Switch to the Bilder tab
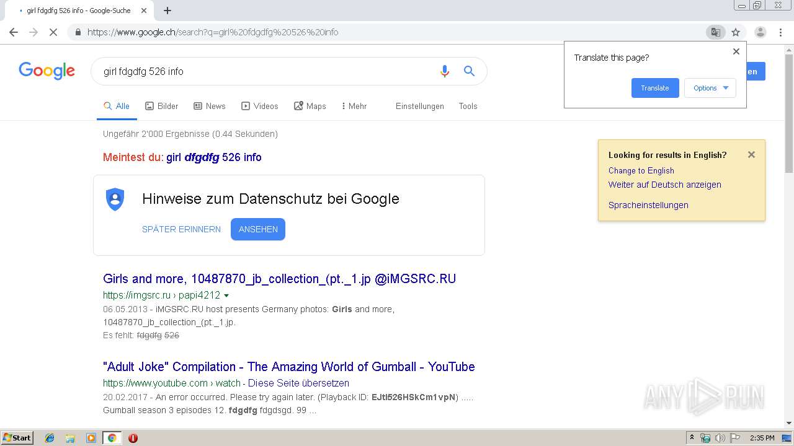 tap(161, 106)
